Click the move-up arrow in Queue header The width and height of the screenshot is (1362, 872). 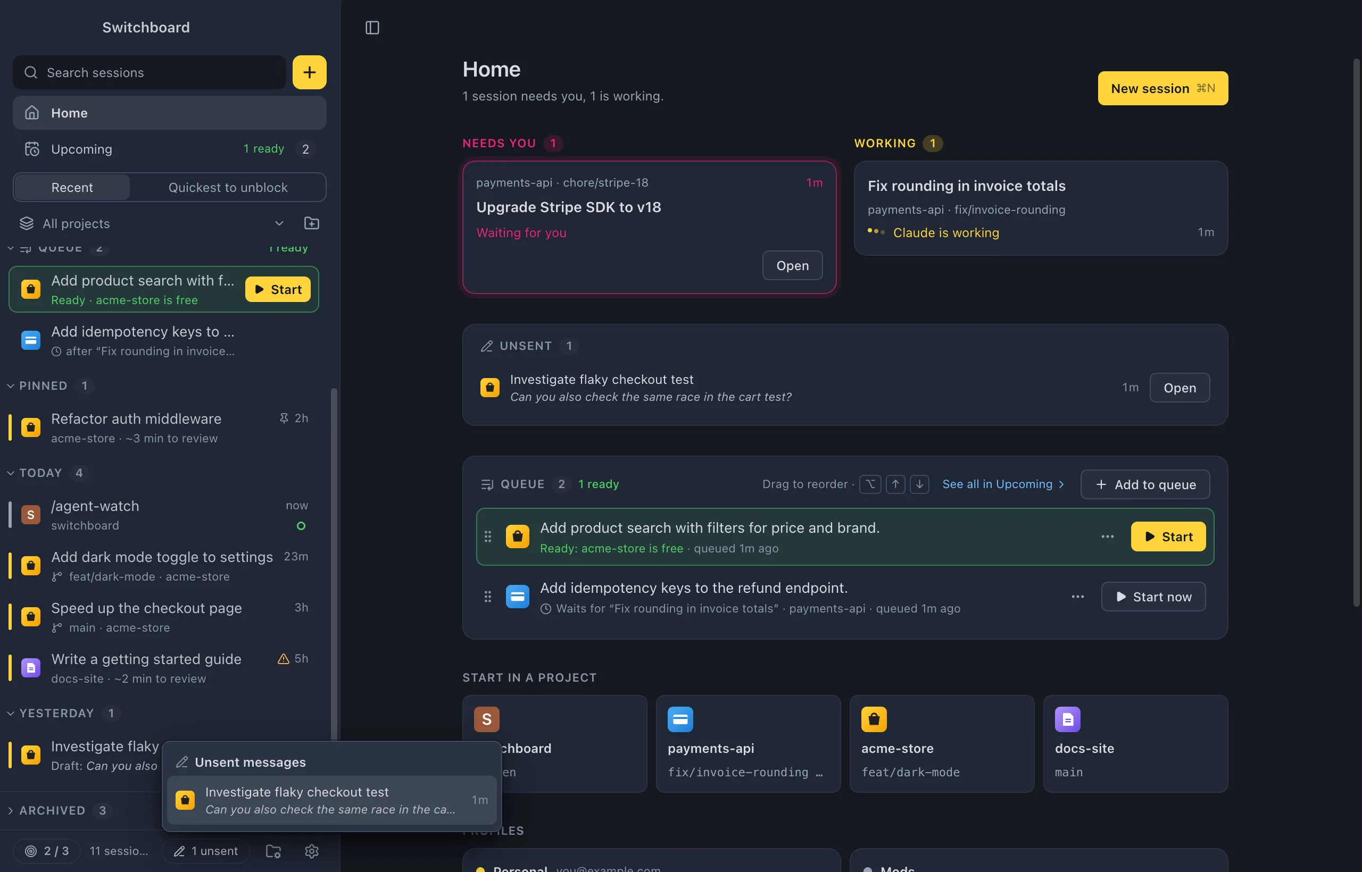click(895, 484)
